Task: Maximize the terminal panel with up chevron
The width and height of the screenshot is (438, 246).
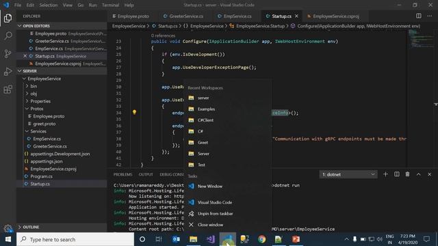Action: [x=418, y=174]
